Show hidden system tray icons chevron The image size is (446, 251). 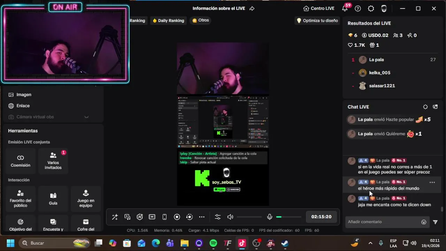[370, 243]
